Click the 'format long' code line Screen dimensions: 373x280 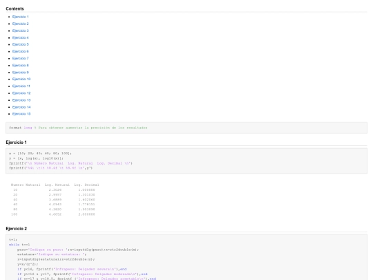pos(78,128)
